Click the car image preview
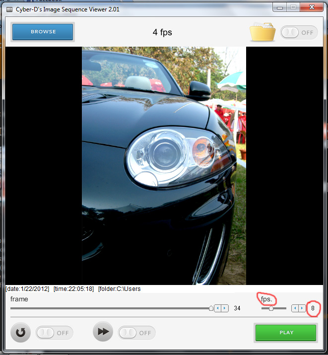The height and width of the screenshot is (355, 328). [164, 166]
